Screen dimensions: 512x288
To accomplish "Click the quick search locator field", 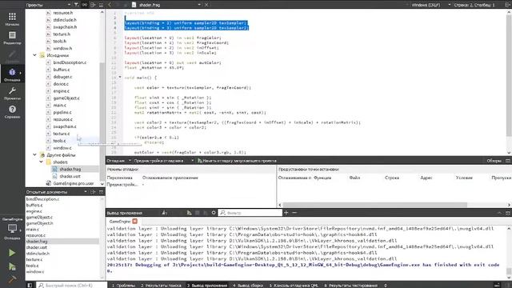I will pos(71,285).
